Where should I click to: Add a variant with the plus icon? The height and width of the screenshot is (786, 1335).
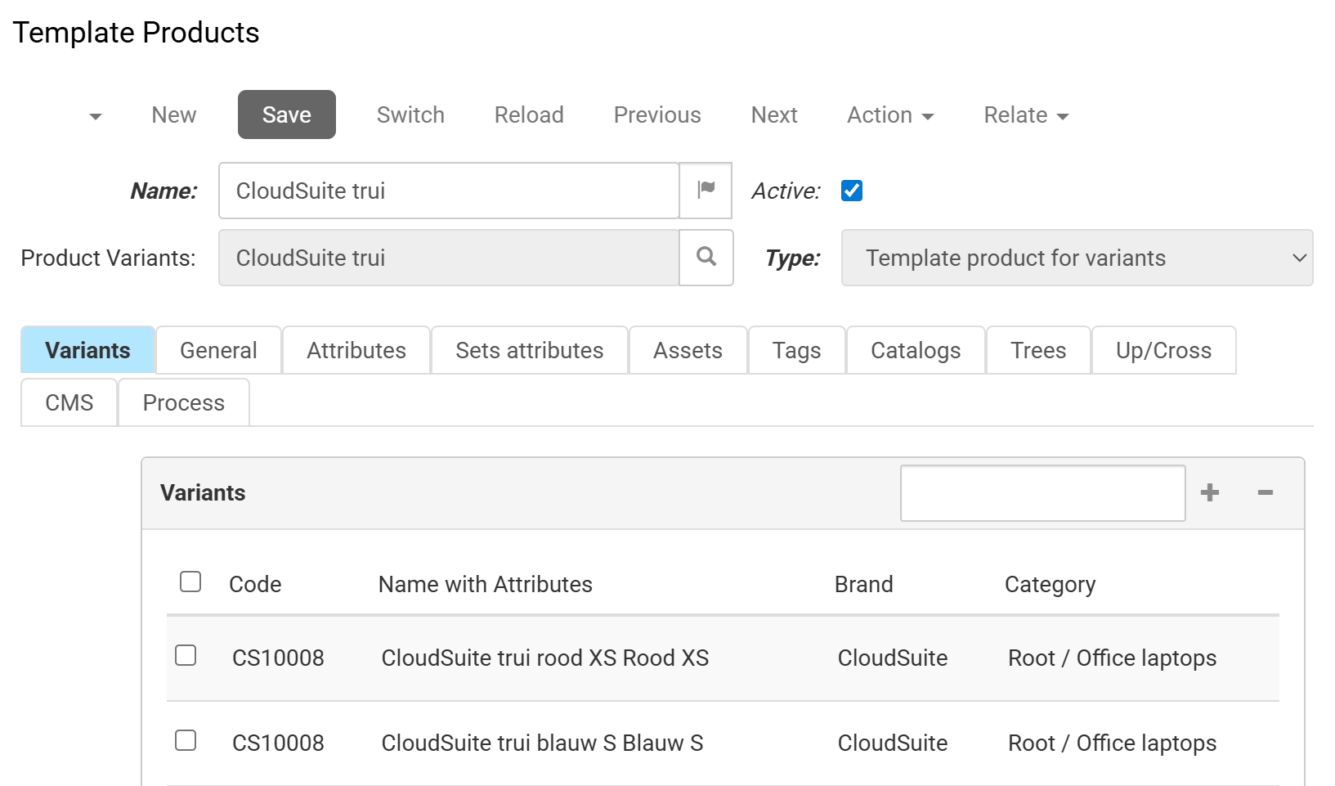click(x=1210, y=492)
